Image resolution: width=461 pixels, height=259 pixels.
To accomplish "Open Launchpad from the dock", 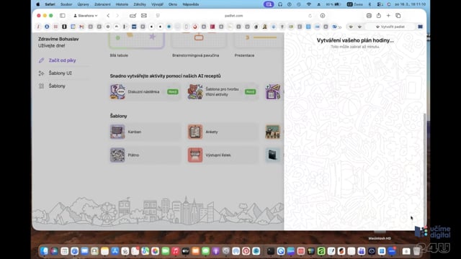I will click(64, 251).
